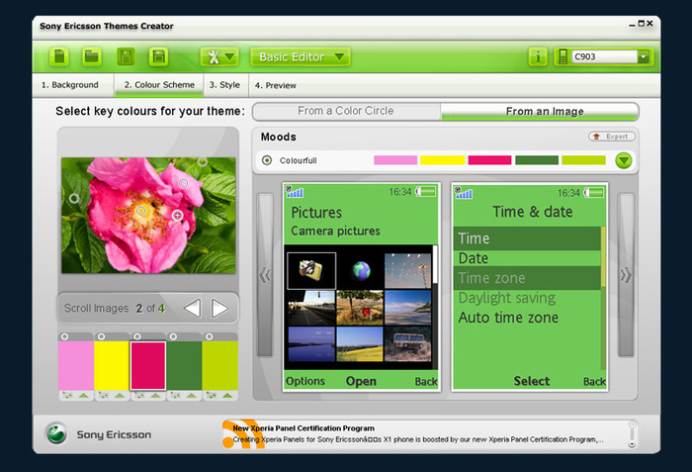692x472 pixels.
Task: Click Options softkey in Pictures preview
Action: tap(304, 381)
